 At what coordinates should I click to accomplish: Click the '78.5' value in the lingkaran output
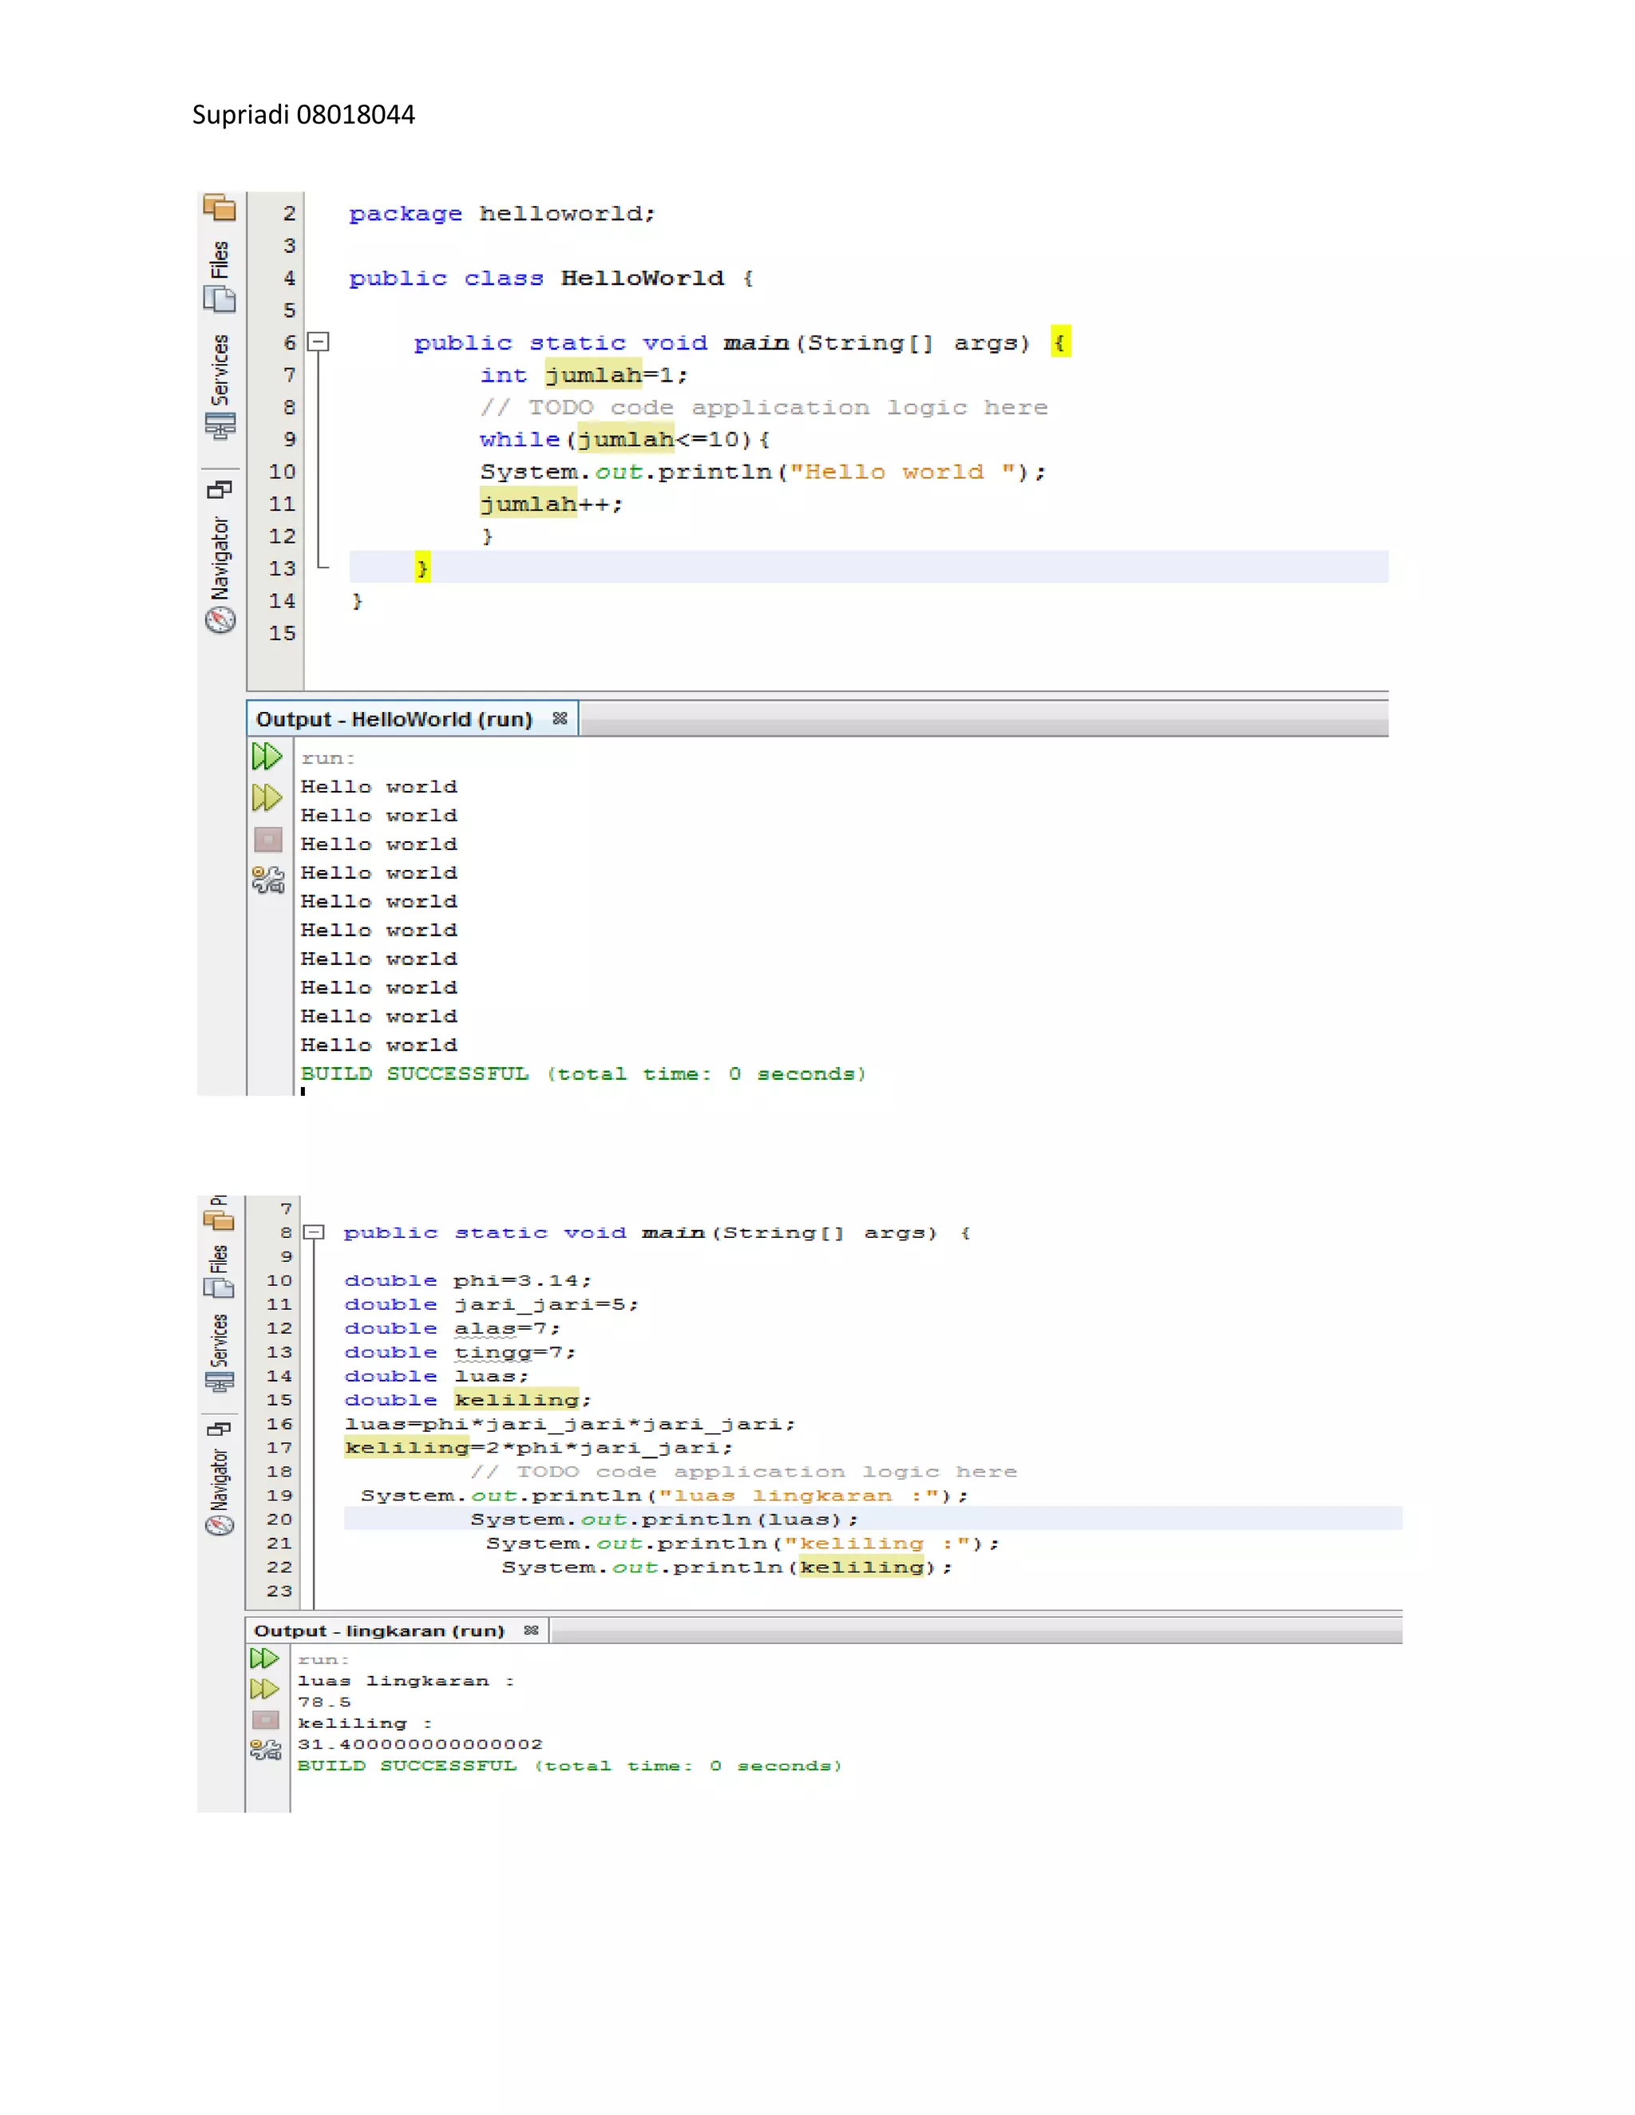pos(323,1702)
